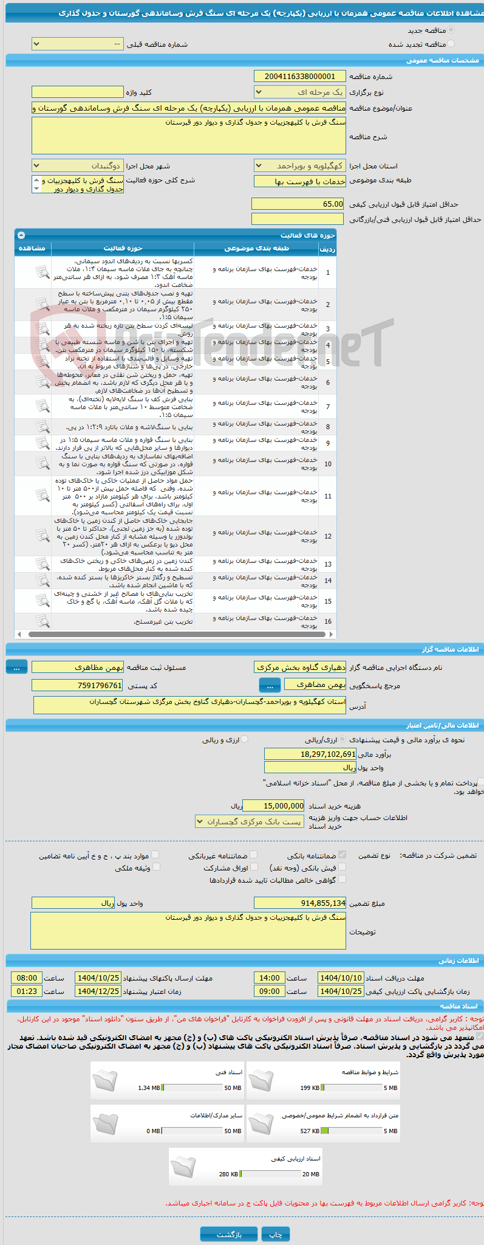
Task: Open view icon for activity row 15
Action: (x=42, y=601)
